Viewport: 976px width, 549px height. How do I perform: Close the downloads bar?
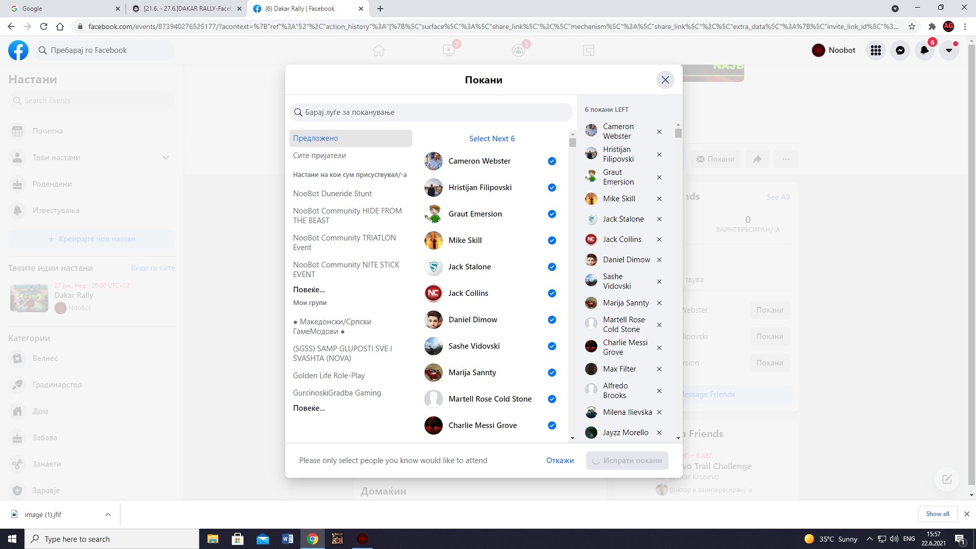tap(967, 514)
